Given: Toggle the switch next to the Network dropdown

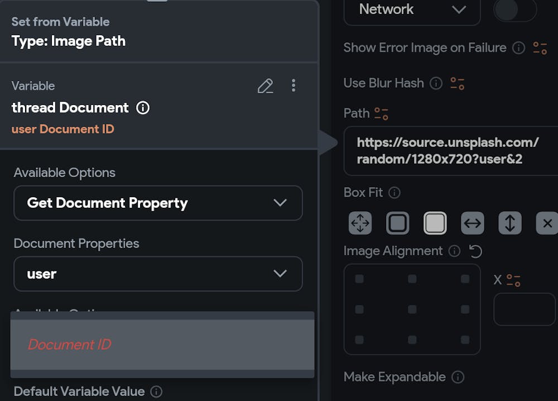Looking at the screenshot, I should 514,10.
